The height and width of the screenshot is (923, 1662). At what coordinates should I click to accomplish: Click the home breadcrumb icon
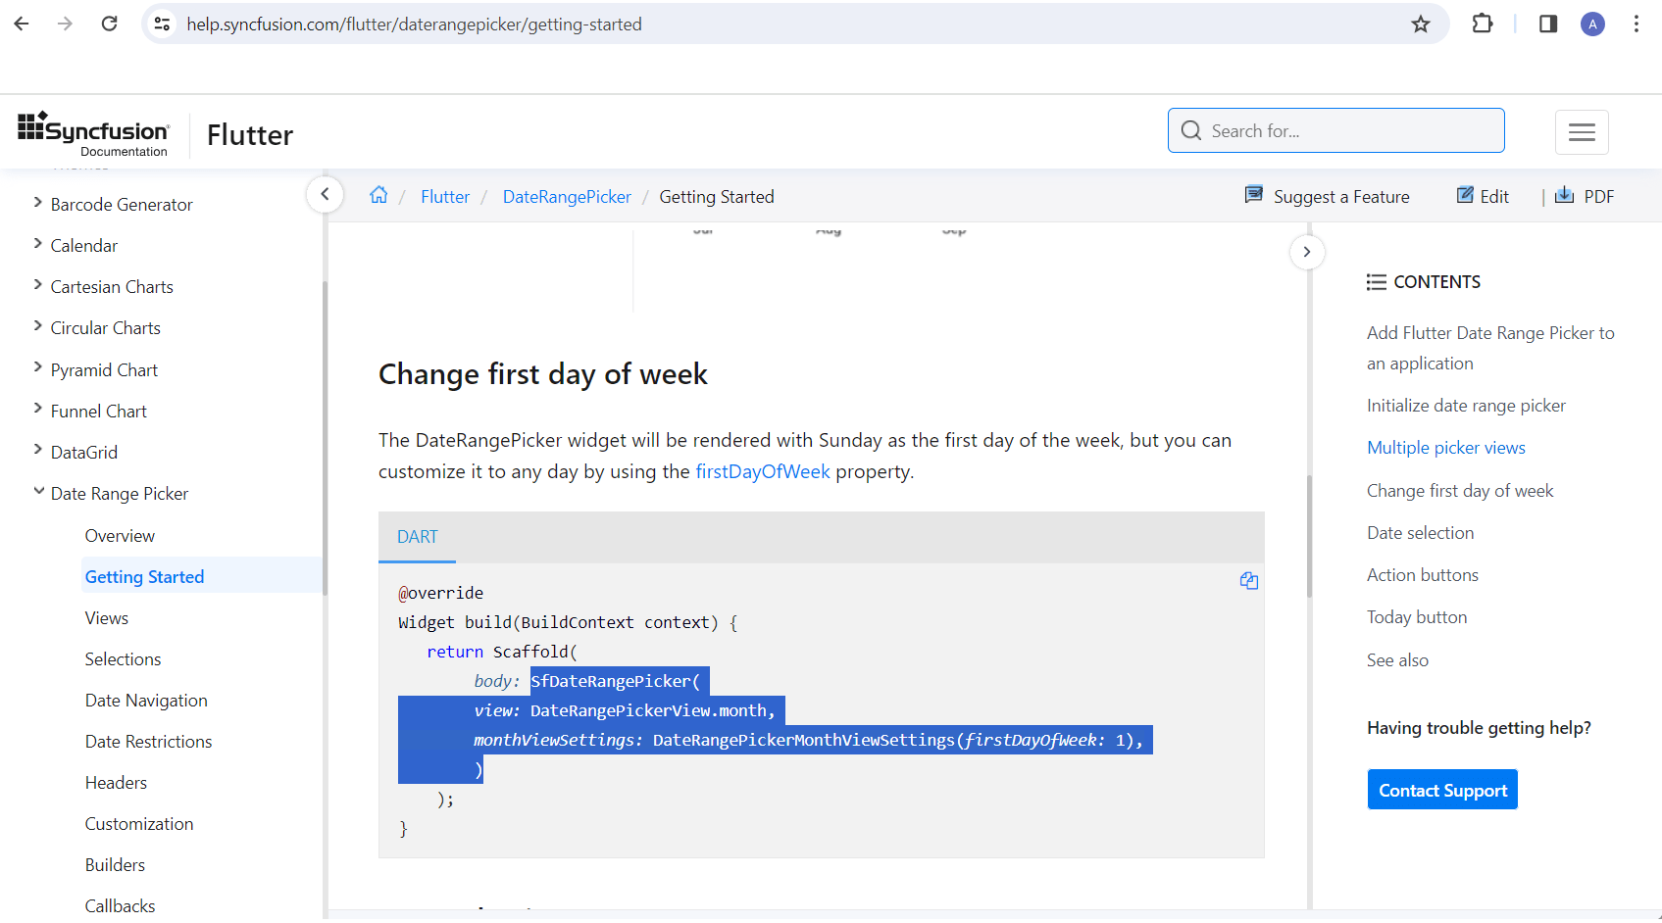pyautogui.click(x=378, y=195)
